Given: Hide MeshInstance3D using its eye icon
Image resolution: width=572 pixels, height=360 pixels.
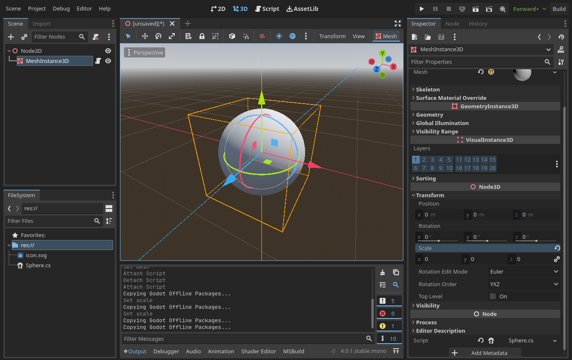Looking at the screenshot, I should click(108, 61).
